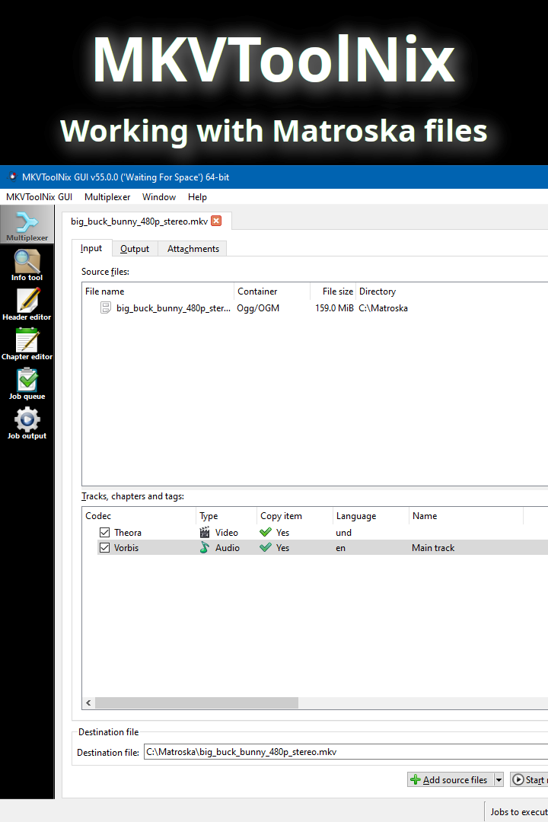Click the source file document icon
Image resolution: width=548 pixels, height=822 pixels.
point(105,307)
